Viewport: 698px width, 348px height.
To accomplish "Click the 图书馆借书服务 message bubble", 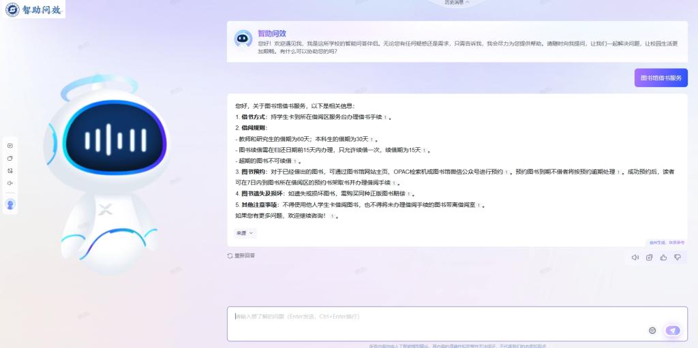I will [661, 78].
